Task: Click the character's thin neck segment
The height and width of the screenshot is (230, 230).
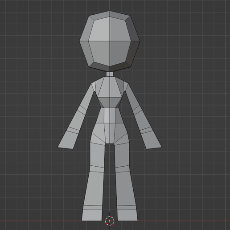Action: [110, 74]
